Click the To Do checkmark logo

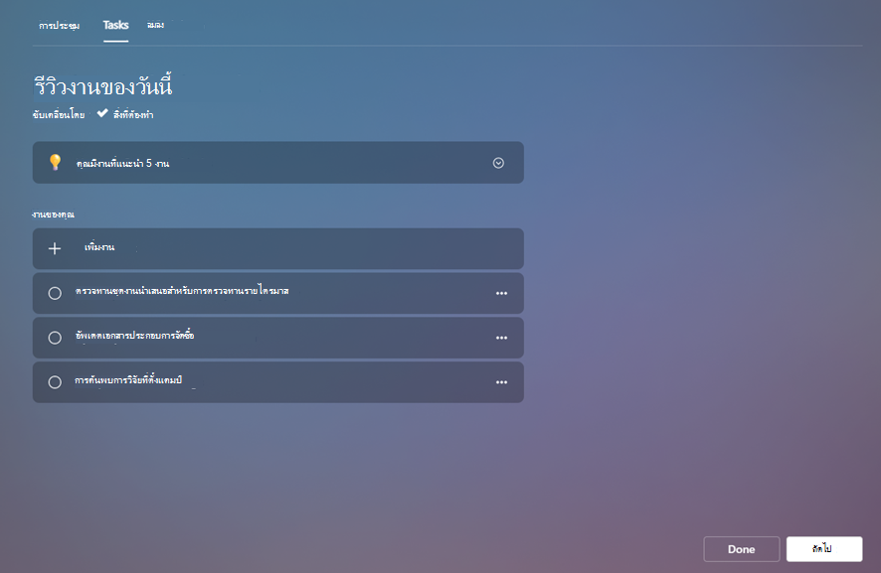(102, 113)
